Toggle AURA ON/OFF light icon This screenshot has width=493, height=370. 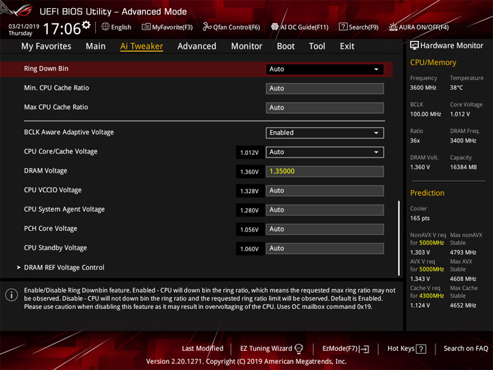point(393,27)
